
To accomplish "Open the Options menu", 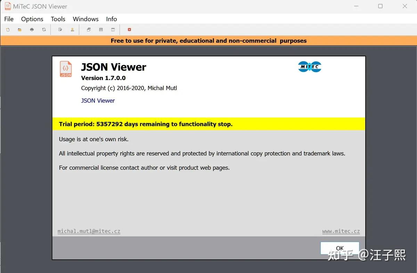I will [32, 19].
